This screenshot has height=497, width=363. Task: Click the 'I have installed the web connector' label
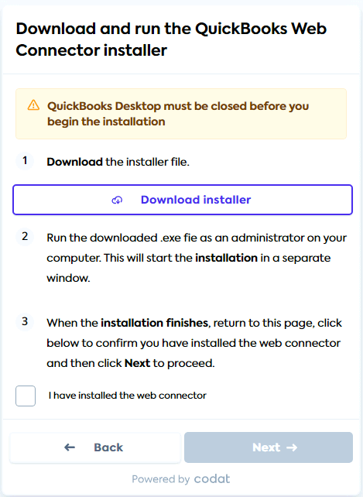click(x=128, y=396)
